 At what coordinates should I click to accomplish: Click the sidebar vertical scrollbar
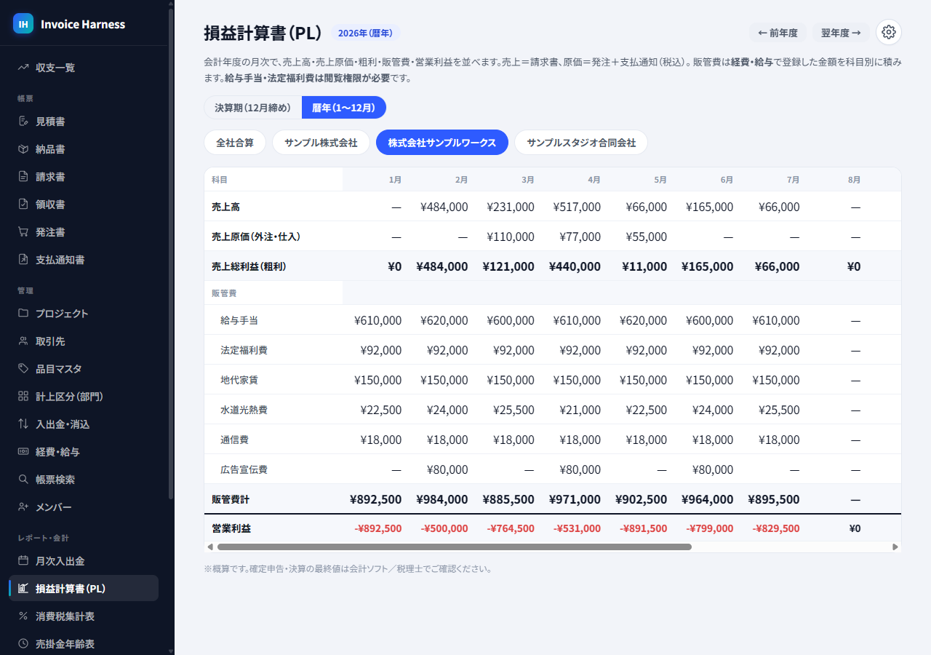(171, 255)
